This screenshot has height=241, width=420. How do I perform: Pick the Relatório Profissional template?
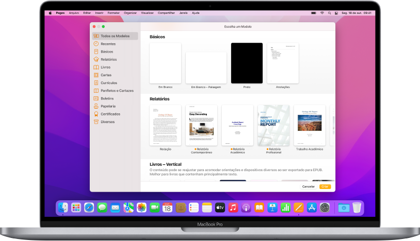click(x=273, y=125)
